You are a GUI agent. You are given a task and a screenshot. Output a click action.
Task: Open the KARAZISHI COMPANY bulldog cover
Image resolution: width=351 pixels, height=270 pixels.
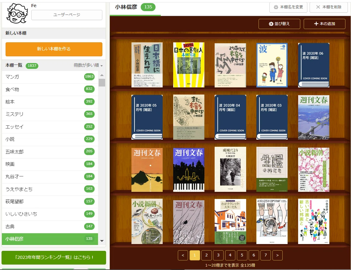[x=272, y=221]
